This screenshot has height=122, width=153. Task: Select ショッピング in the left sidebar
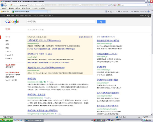click(9, 55)
